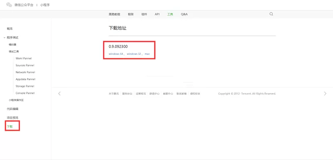Open the 工具 tab
The width and height of the screenshot is (333, 160).
170,15
